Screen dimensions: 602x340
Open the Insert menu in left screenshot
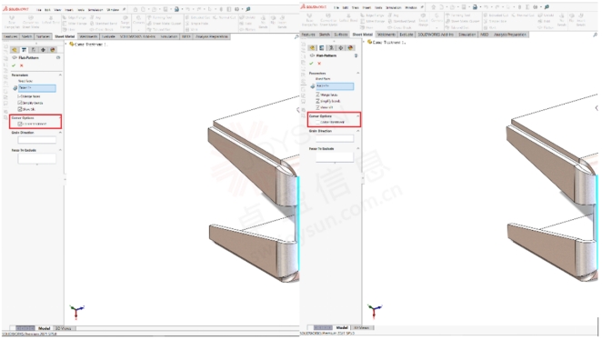coord(69,10)
